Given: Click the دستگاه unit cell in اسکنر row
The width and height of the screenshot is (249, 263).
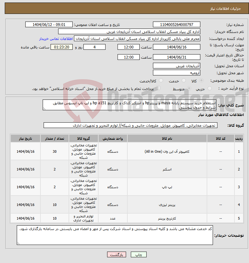Looking at the screenshot, I should coord(113,169).
